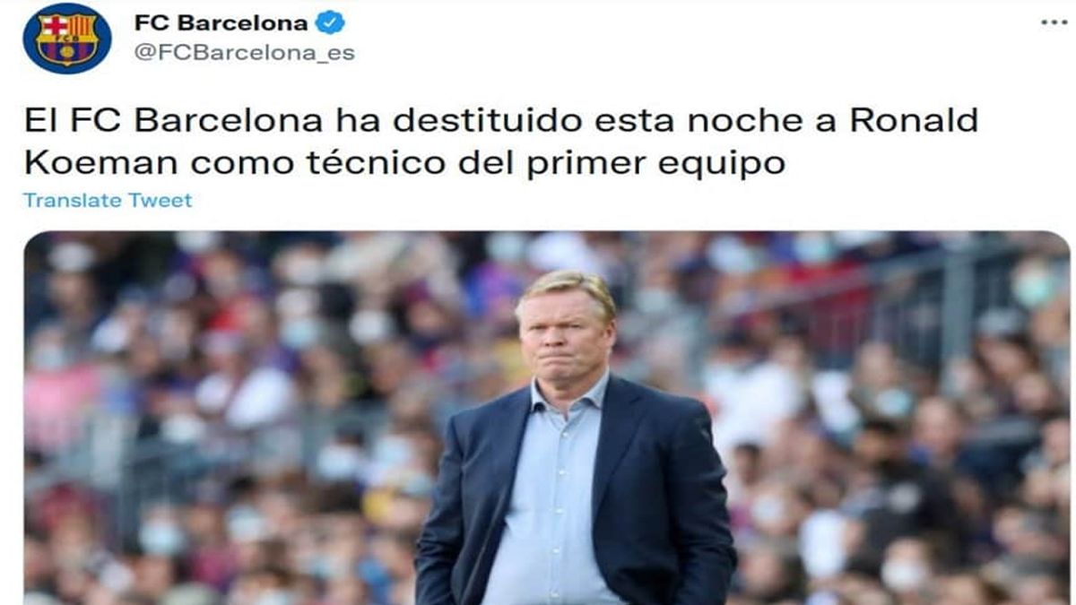
Task: Click the word 'Ronald' in the tweet
Action: 914,121
